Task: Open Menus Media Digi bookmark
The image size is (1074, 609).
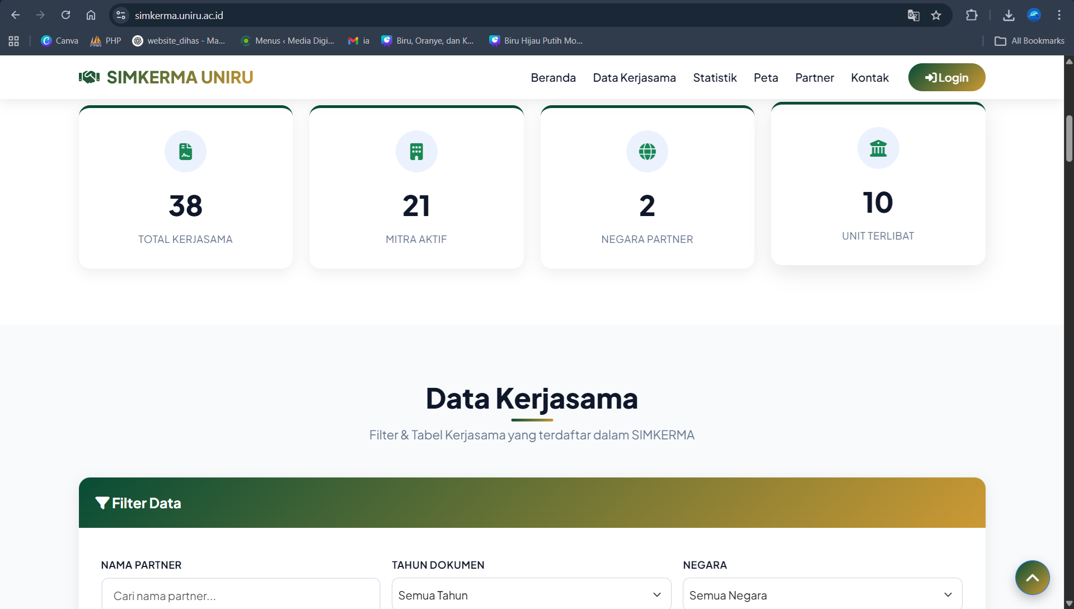Action: click(287, 41)
